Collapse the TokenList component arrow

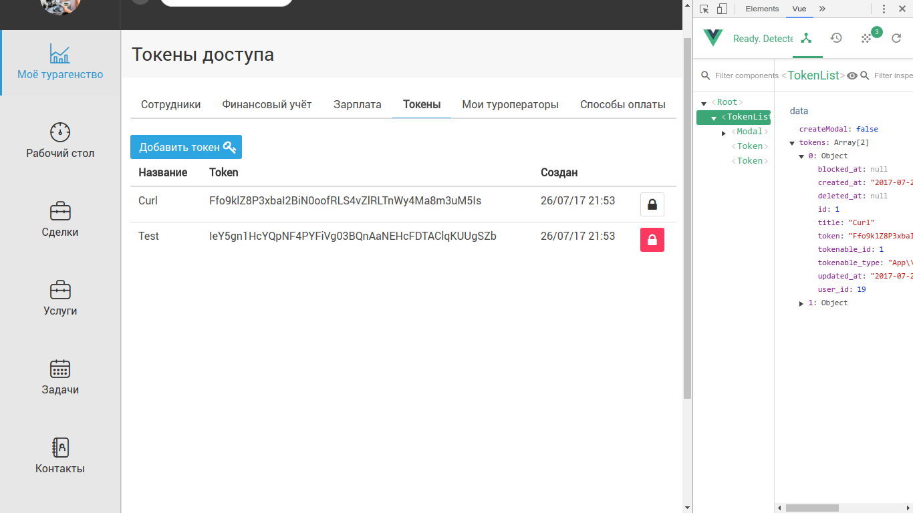pos(714,118)
